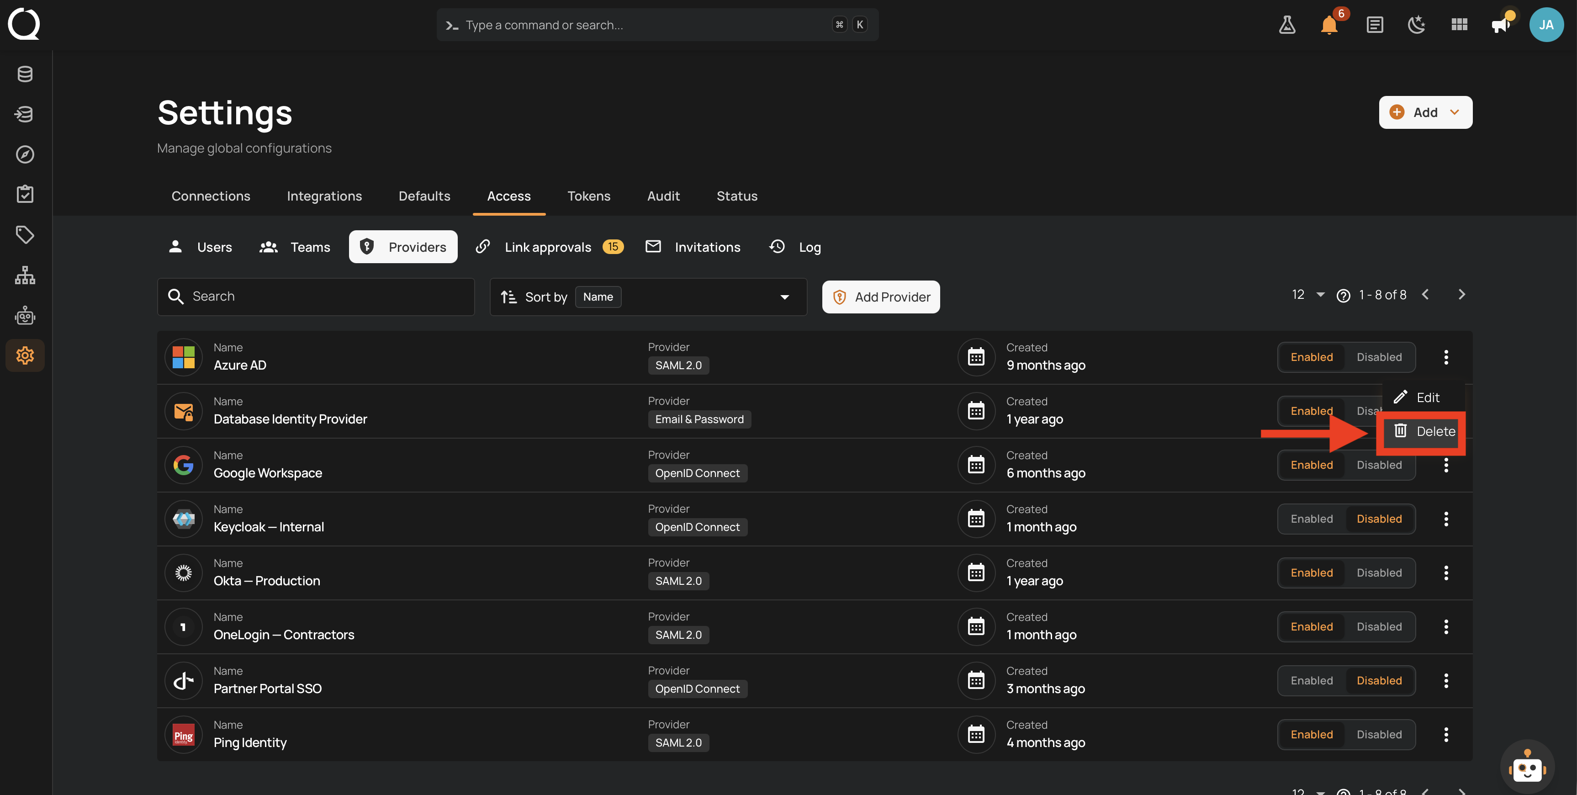Open the hierarchy tree icon in sidebar
Viewport: 1577px width, 795px height.
tap(25, 275)
